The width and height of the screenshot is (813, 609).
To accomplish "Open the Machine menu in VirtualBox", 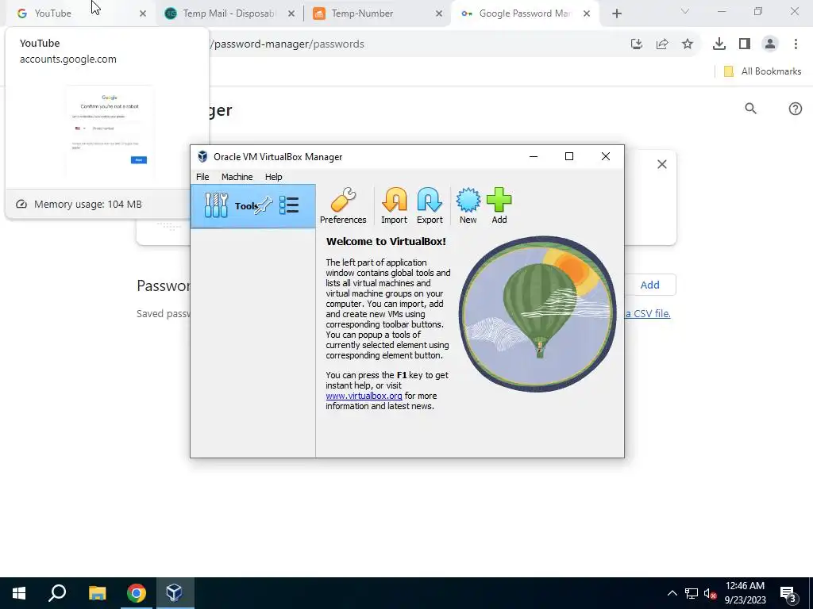I will pos(237,177).
